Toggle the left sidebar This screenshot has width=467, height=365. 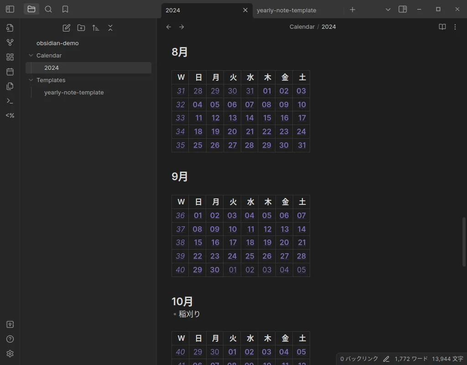point(10,9)
